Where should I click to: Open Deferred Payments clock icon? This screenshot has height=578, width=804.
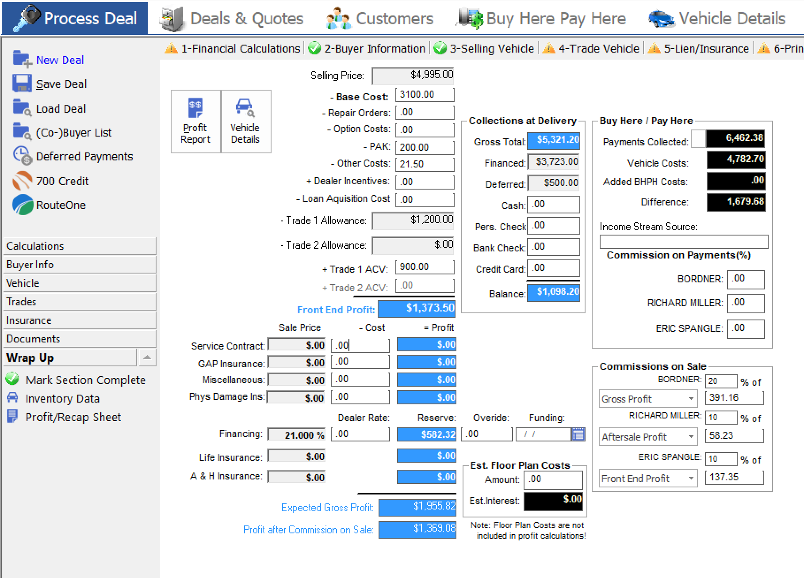[x=22, y=156]
